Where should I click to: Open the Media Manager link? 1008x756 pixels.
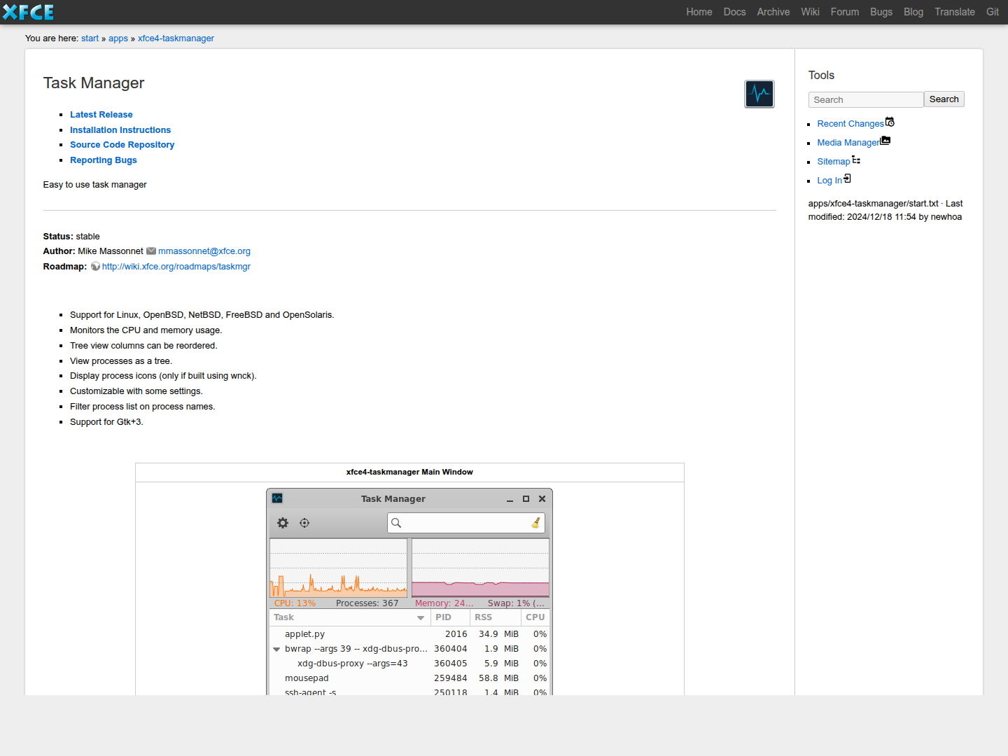point(848,143)
